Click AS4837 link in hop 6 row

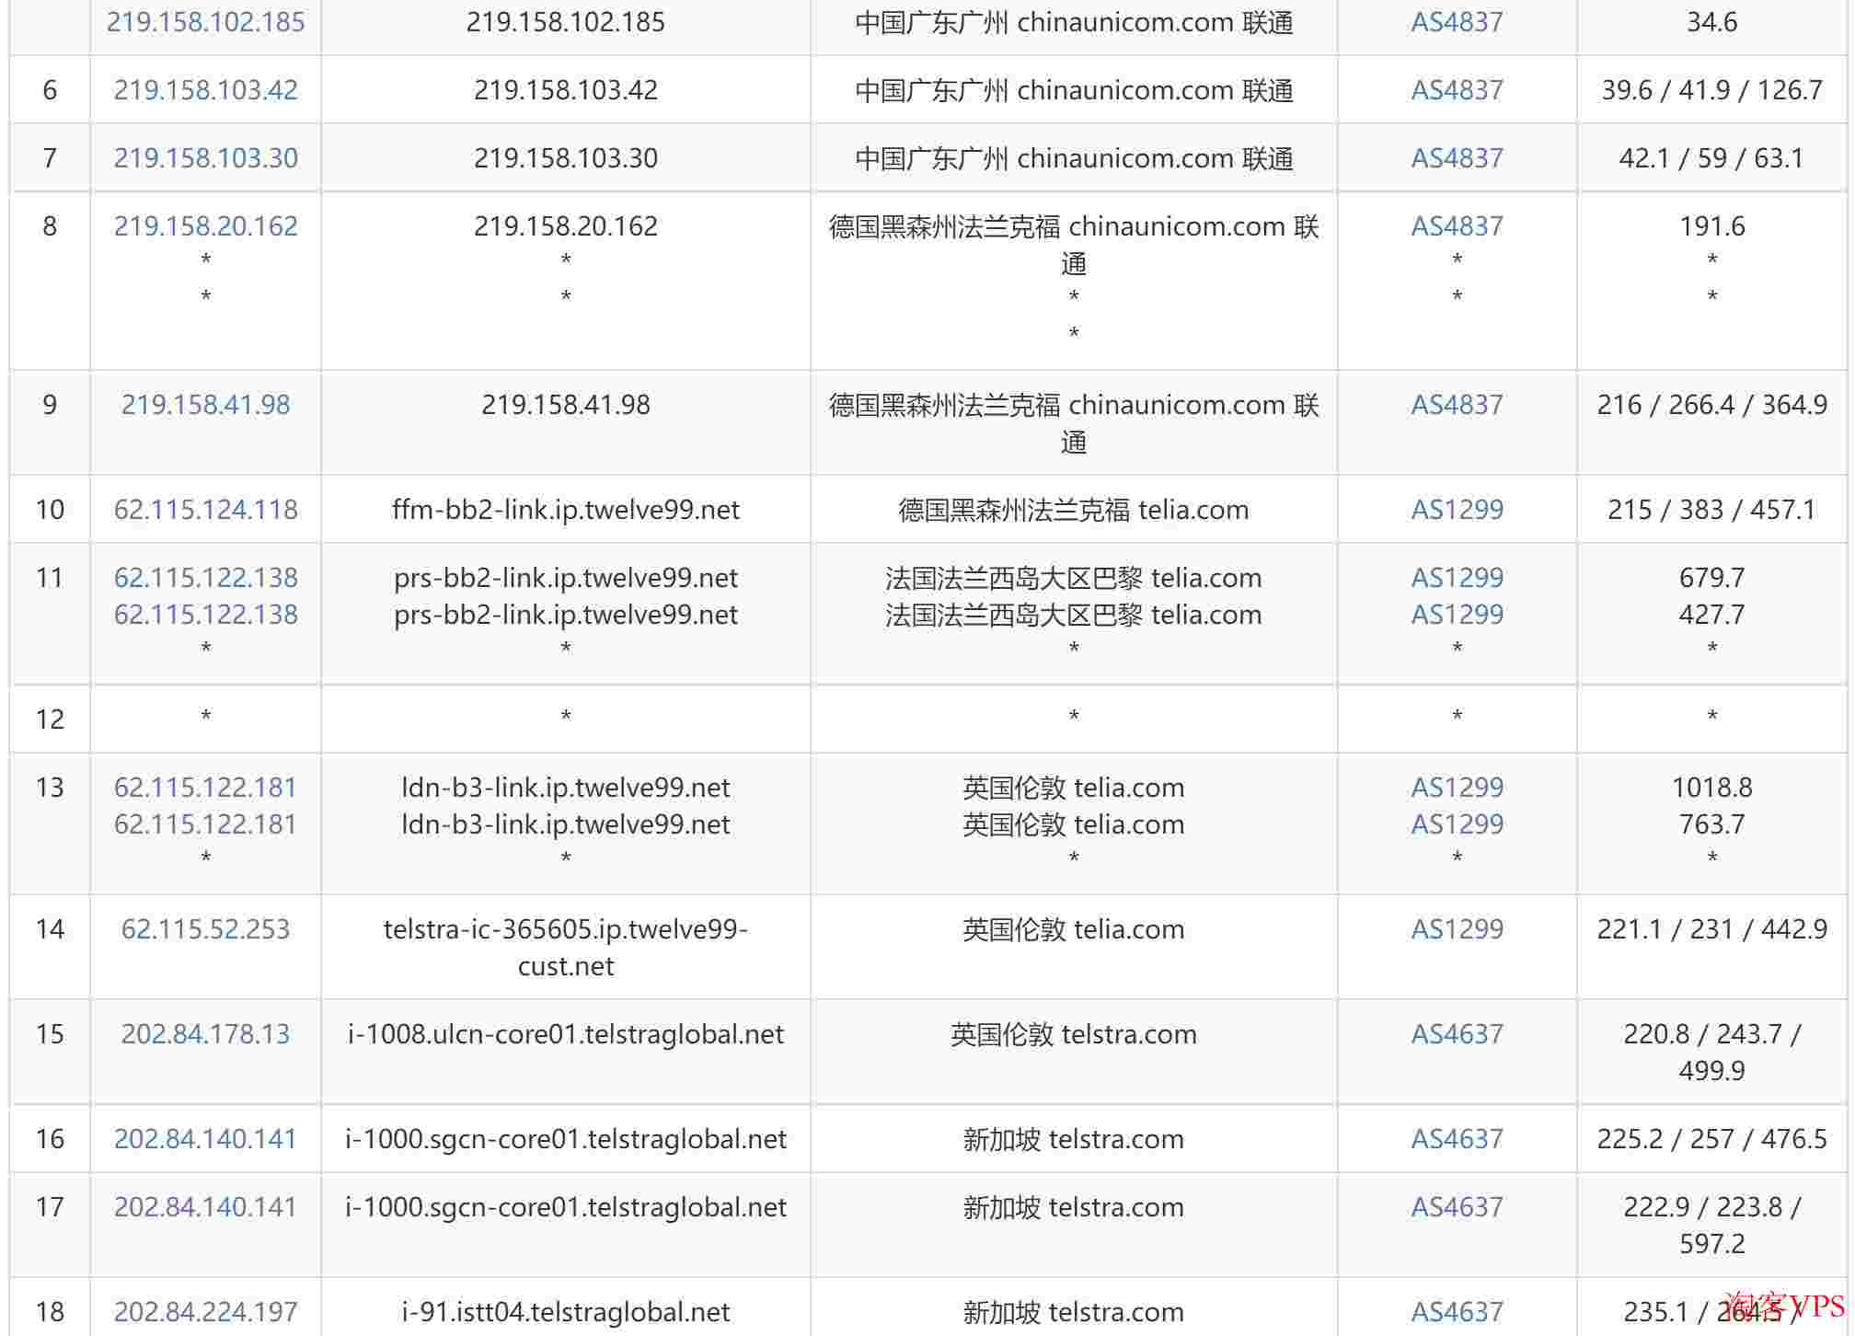point(1457,90)
